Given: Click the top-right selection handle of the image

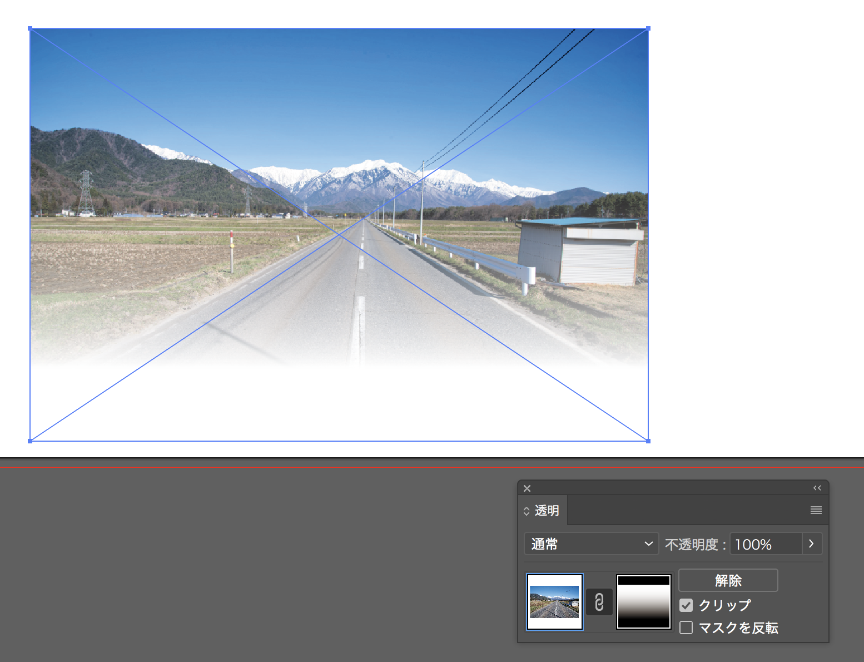Looking at the screenshot, I should (x=648, y=28).
